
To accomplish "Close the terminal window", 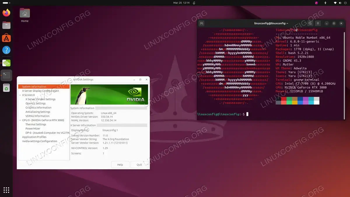I will pos(341,23).
